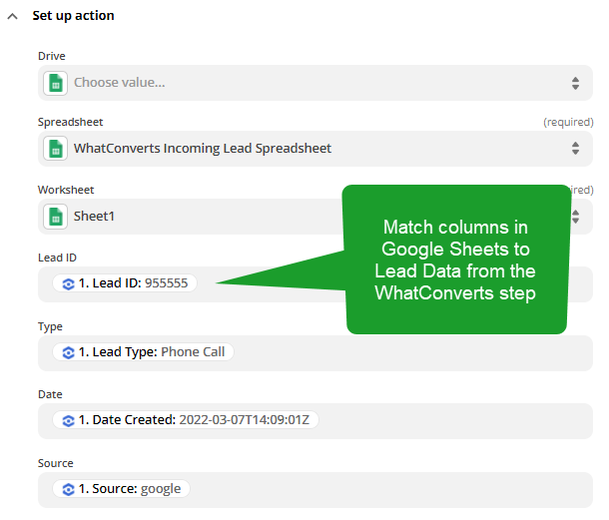
Task: Click inside the Lead ID input field
Action: tap(315, 284)
